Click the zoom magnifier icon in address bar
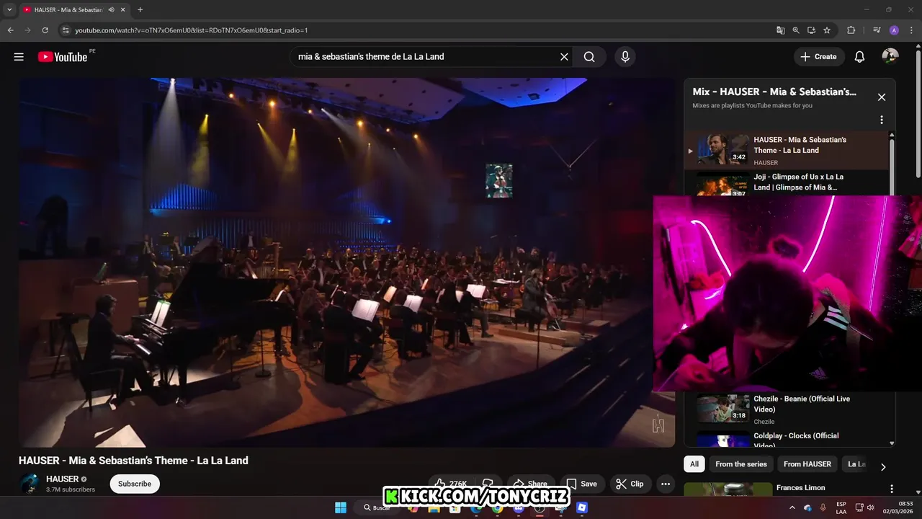922x519 pixels. [x=796, y=30]
